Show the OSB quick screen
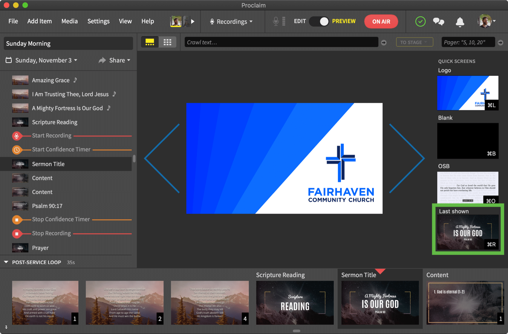This screenshot has width=508, height=334. click(468, 188)
